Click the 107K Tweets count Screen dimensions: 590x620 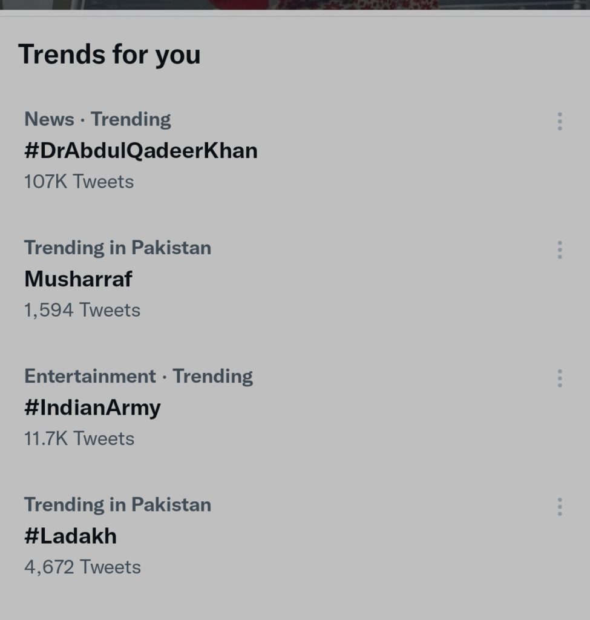79,182
